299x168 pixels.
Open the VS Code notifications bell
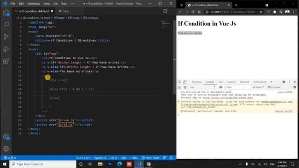tap(171, 158)
